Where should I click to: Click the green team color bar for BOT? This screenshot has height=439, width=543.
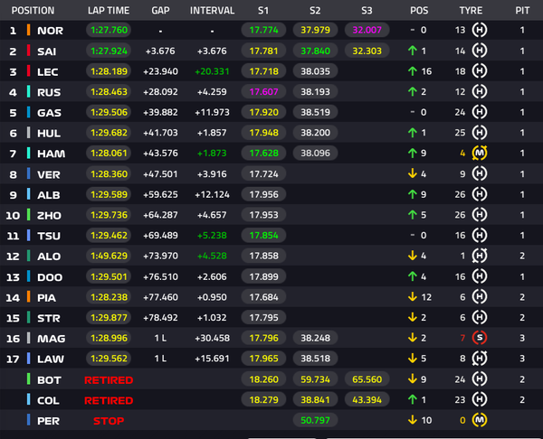tap(29, 379)
